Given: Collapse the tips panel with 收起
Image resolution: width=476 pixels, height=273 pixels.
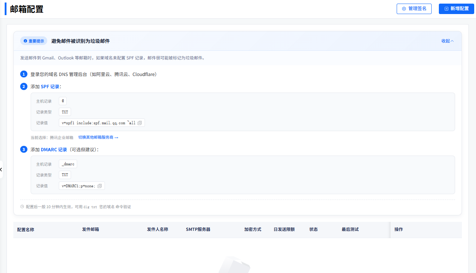Looking at the screenshot, I should click(448, 41).
